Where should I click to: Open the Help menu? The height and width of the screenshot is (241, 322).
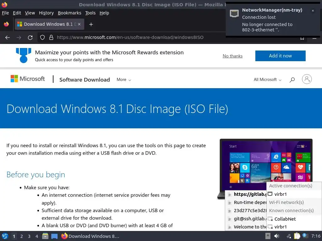[104, 13]
